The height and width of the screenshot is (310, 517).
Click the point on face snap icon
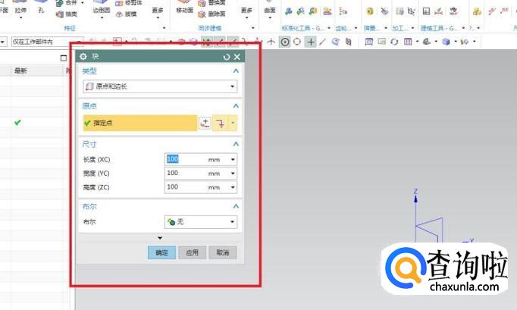(335, 42)
